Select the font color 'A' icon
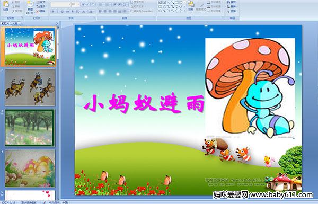The height and width of the screenshot is (204, 318). click(91, 12)
